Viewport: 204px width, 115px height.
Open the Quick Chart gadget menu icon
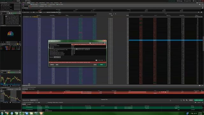[20, 71]
